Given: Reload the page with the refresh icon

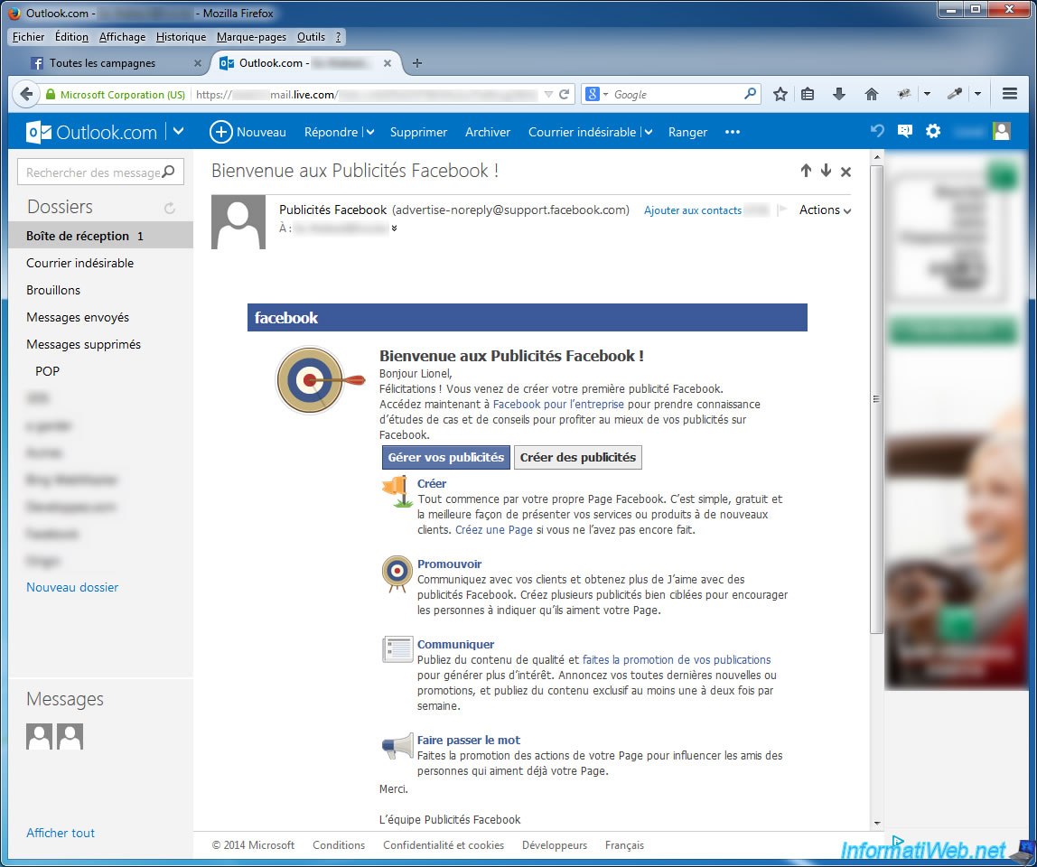Looking at the screenshot, I should coord(565,95).
